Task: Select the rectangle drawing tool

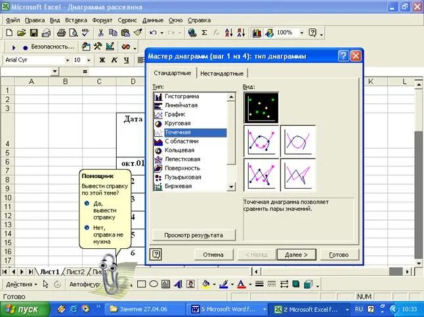Action: pos(141,284)
